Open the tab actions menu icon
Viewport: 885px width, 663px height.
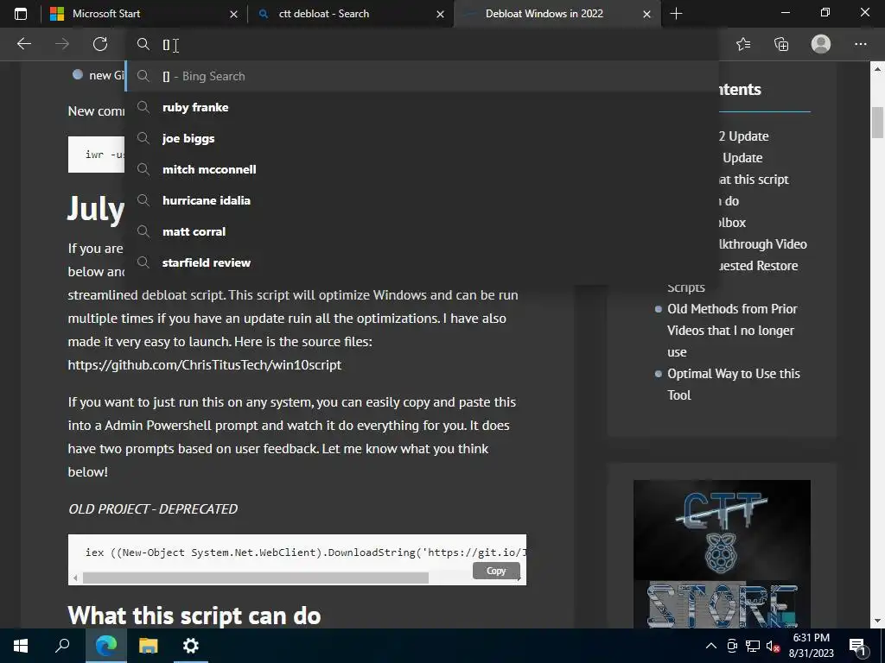[x=21, y=14]
